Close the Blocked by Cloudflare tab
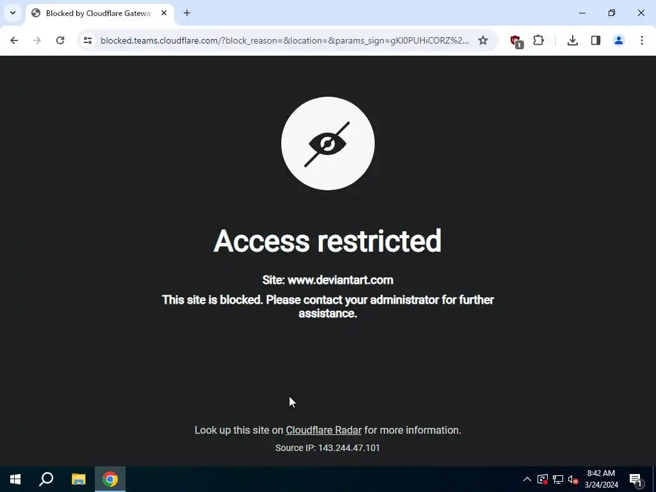This screenshot has width=656, height=492. coord(164,13)
